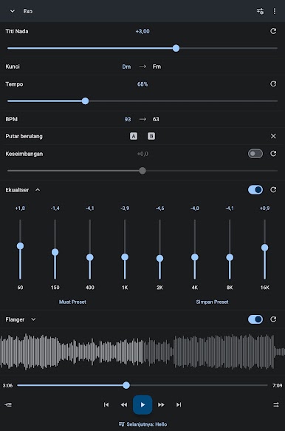
Task: Click the 60 Hz gain value +1,8
Action: 20,208
